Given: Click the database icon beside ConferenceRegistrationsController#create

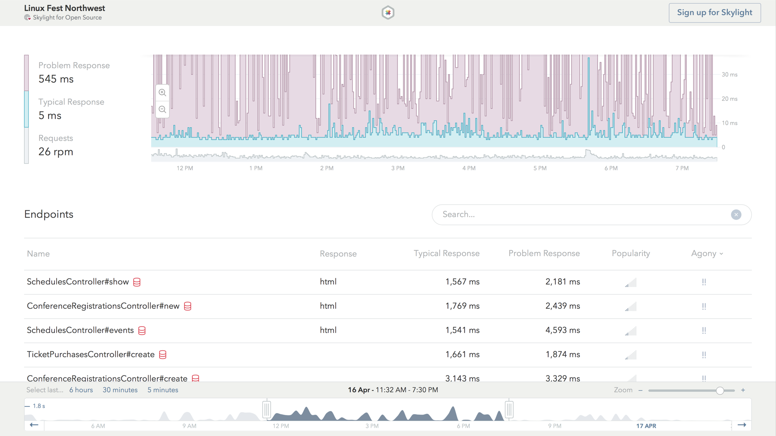Looking at the screenshot, I should [x=196, y=378].
